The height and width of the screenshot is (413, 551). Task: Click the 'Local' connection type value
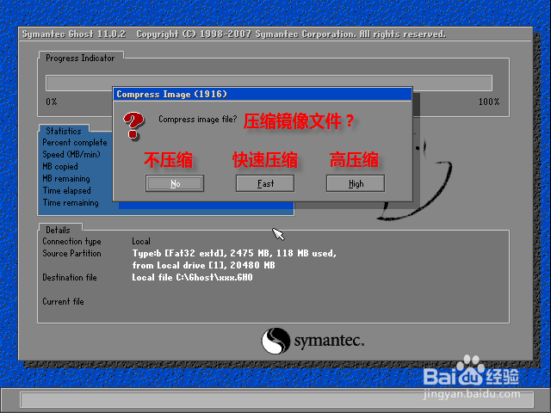[x=141, y=241]
